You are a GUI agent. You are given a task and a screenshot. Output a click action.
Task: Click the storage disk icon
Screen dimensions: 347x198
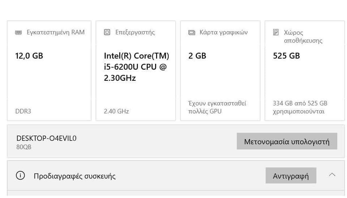click(276, 32)
